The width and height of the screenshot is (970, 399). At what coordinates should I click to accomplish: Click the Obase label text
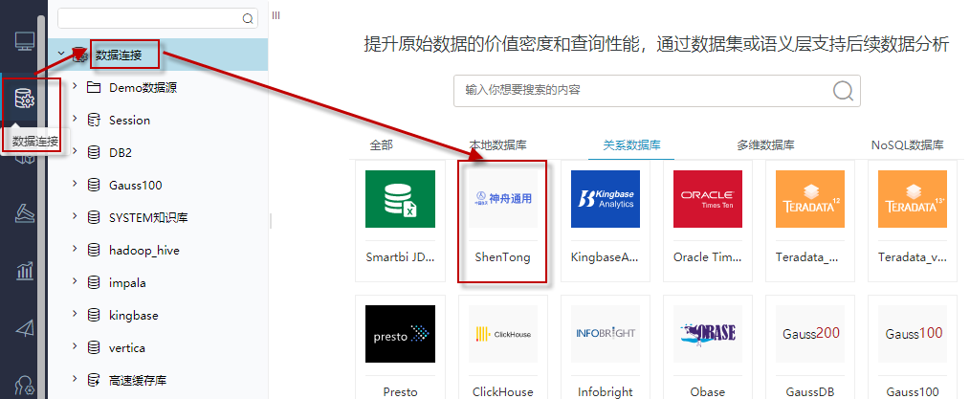pyautogui.click(x=707, y=391)
